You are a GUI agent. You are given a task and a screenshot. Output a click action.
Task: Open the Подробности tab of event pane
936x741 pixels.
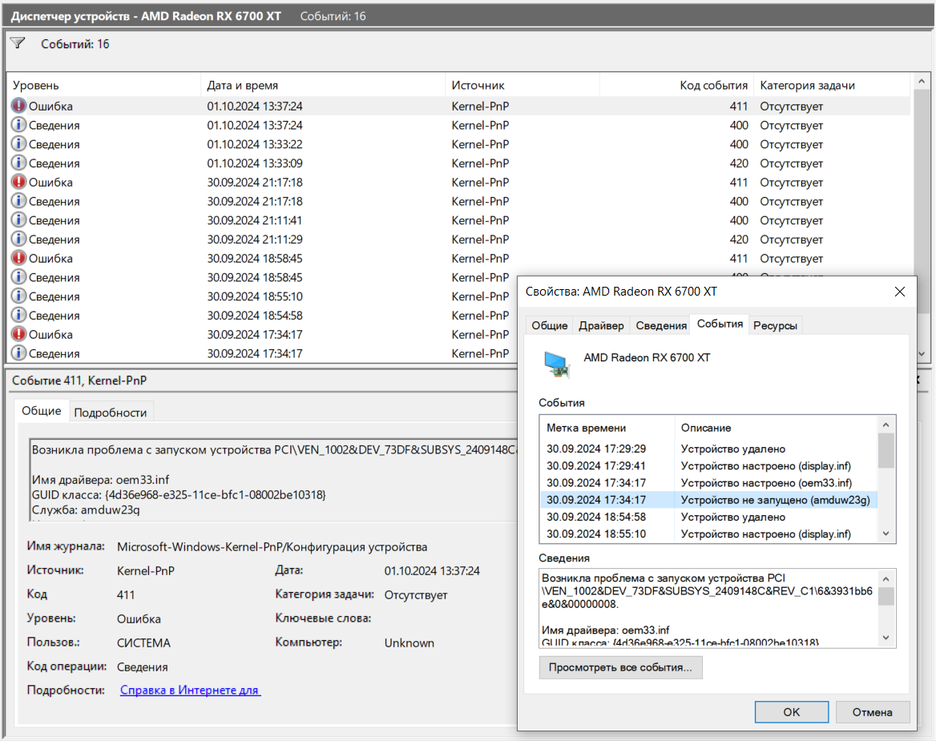(x=111, y=413)
